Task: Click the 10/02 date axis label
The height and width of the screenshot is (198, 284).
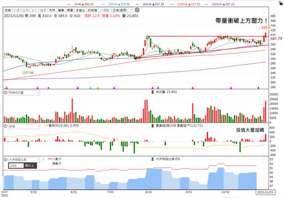Action: coord(226,192)
